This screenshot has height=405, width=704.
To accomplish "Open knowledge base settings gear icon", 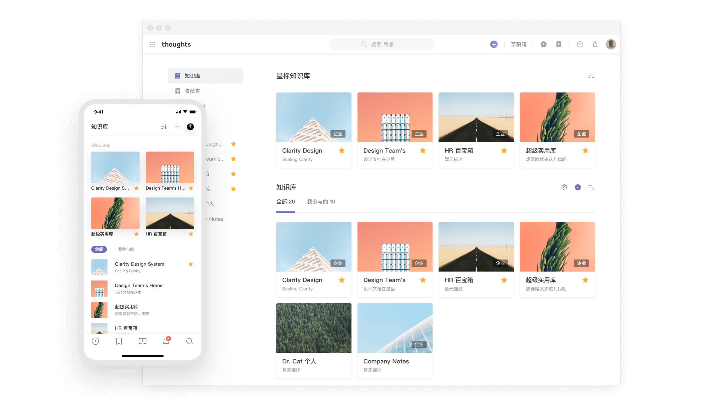I will pyautogui.click(x=564, y=187).
